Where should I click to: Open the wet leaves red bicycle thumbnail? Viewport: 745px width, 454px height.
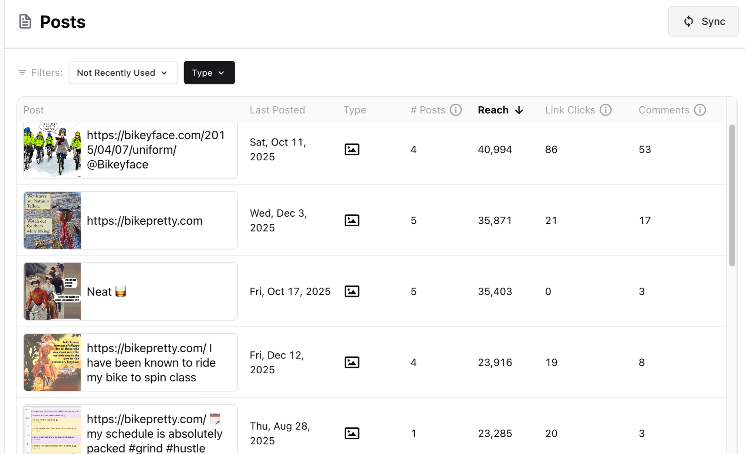pyautogui.click(x=52, y=220)
